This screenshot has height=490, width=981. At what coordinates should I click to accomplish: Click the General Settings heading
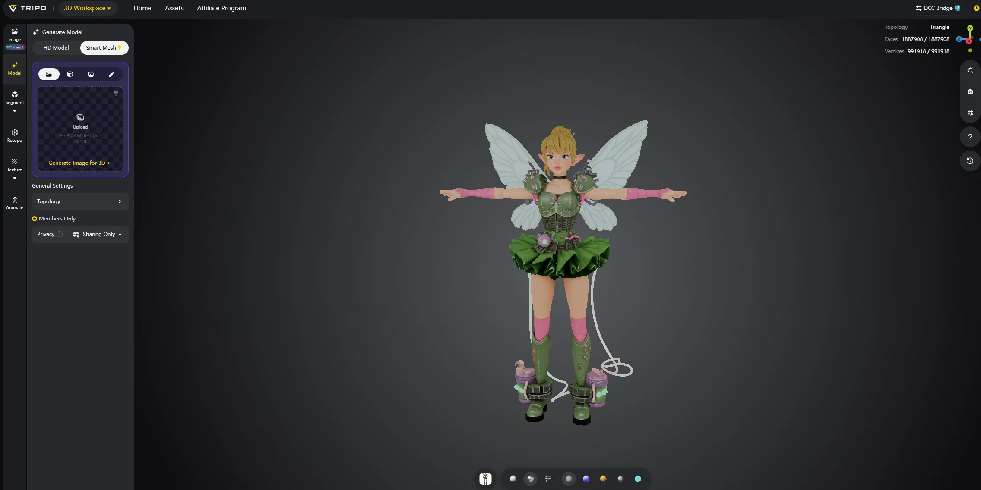pos(52,186)
